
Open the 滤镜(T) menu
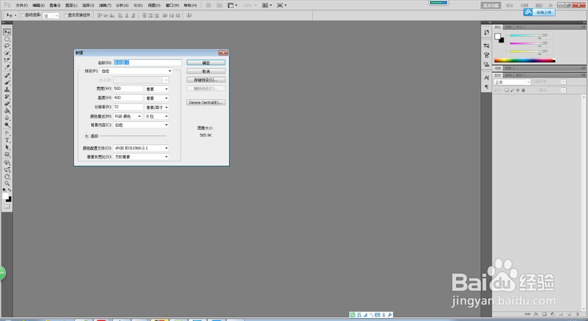click(x=105, y=5)
